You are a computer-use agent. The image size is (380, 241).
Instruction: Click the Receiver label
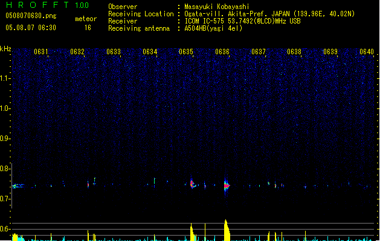coord(123,21)
